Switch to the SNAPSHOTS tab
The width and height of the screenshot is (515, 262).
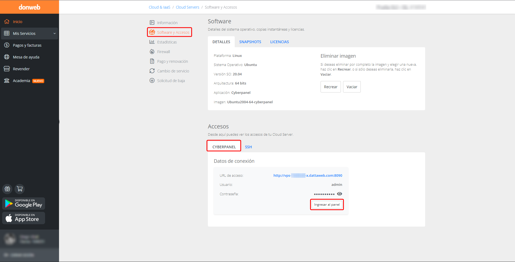click(250, 42)
